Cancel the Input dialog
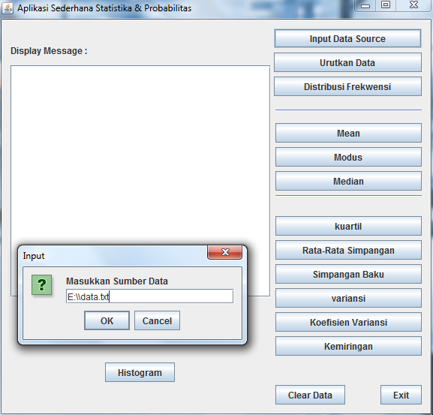Screen dimensions: 433x415 [x=157, y=320]
